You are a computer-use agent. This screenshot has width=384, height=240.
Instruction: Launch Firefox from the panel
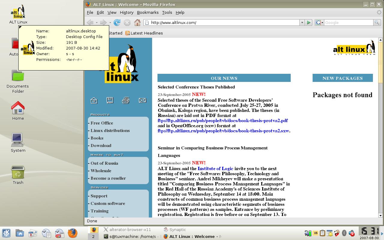pos(73,233)
